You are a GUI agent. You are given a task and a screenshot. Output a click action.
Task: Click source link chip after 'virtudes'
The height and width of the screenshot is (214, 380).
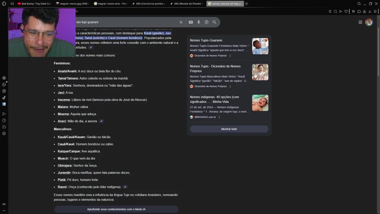(91, 48)
